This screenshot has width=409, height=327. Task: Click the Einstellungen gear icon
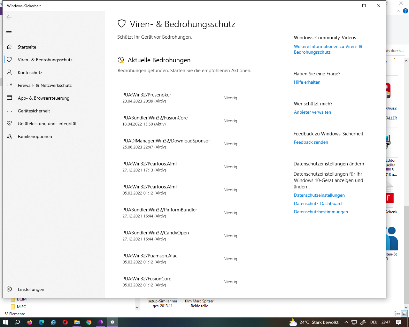point(9,289)
